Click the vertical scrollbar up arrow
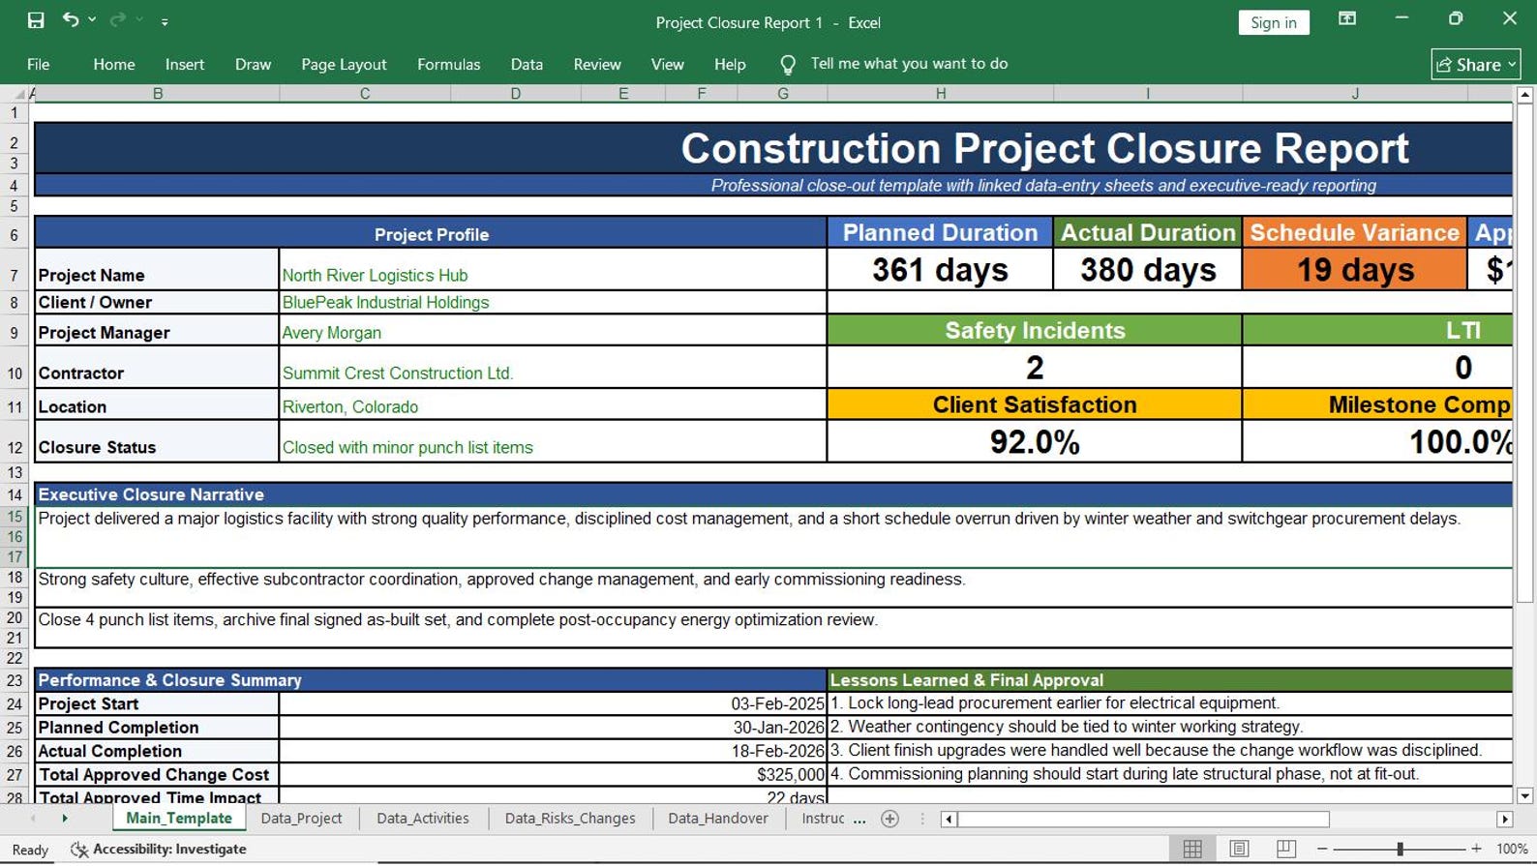Viewport: 1537px width, 866px height. pos(1524,95)
